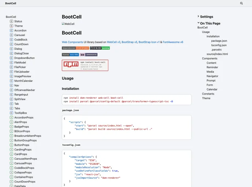Click the class icon beside FileModel

[x=11, y=62]
